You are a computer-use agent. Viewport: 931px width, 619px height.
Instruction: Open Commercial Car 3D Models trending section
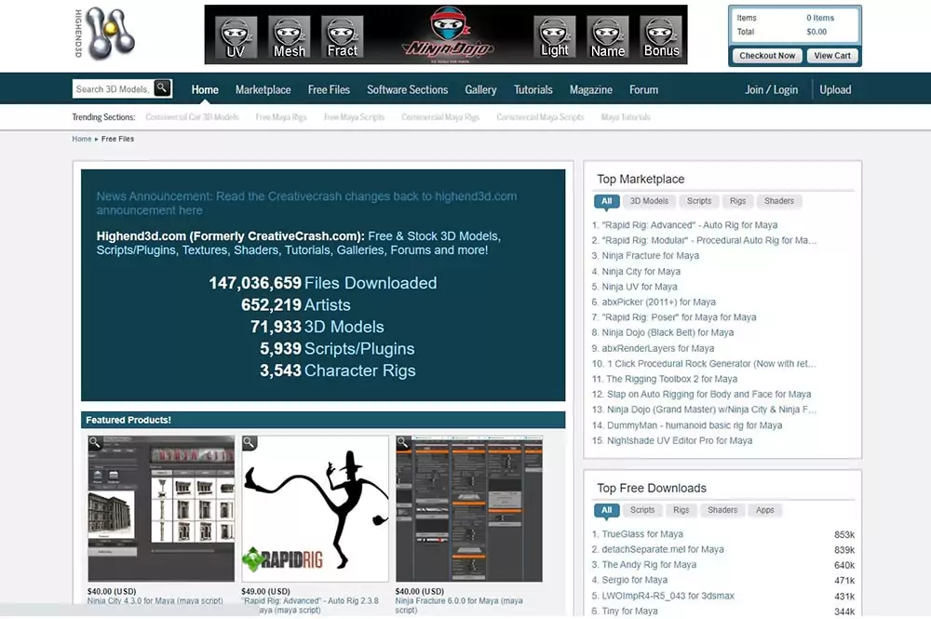pyautogui.click(x=193, y=117)
